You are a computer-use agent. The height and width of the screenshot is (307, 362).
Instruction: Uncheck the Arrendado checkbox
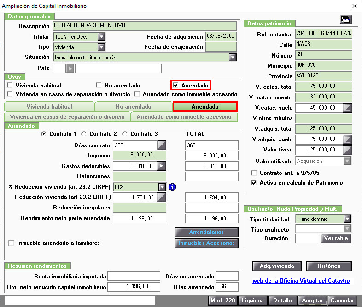[175, 85]
